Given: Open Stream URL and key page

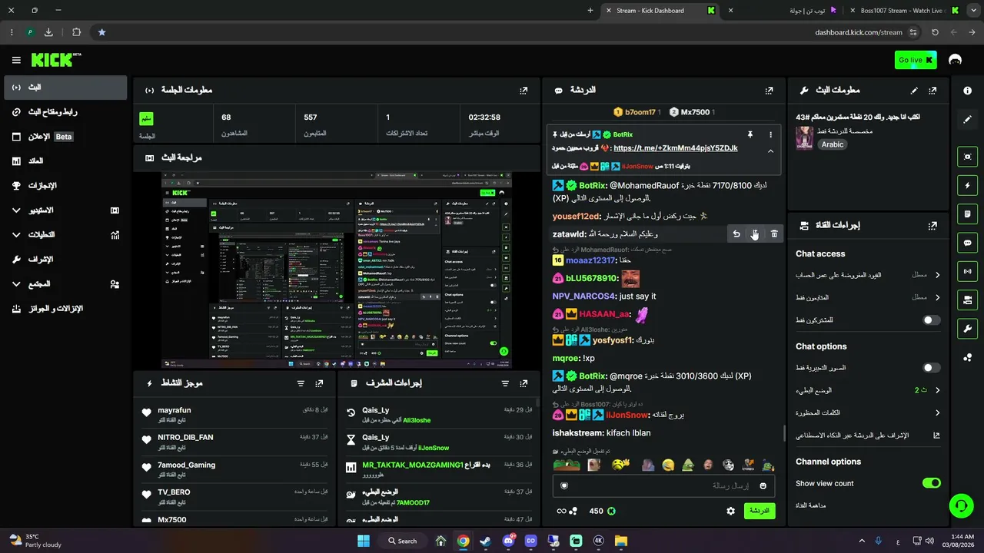Looking at the screenshot, I should pos(65,112).
